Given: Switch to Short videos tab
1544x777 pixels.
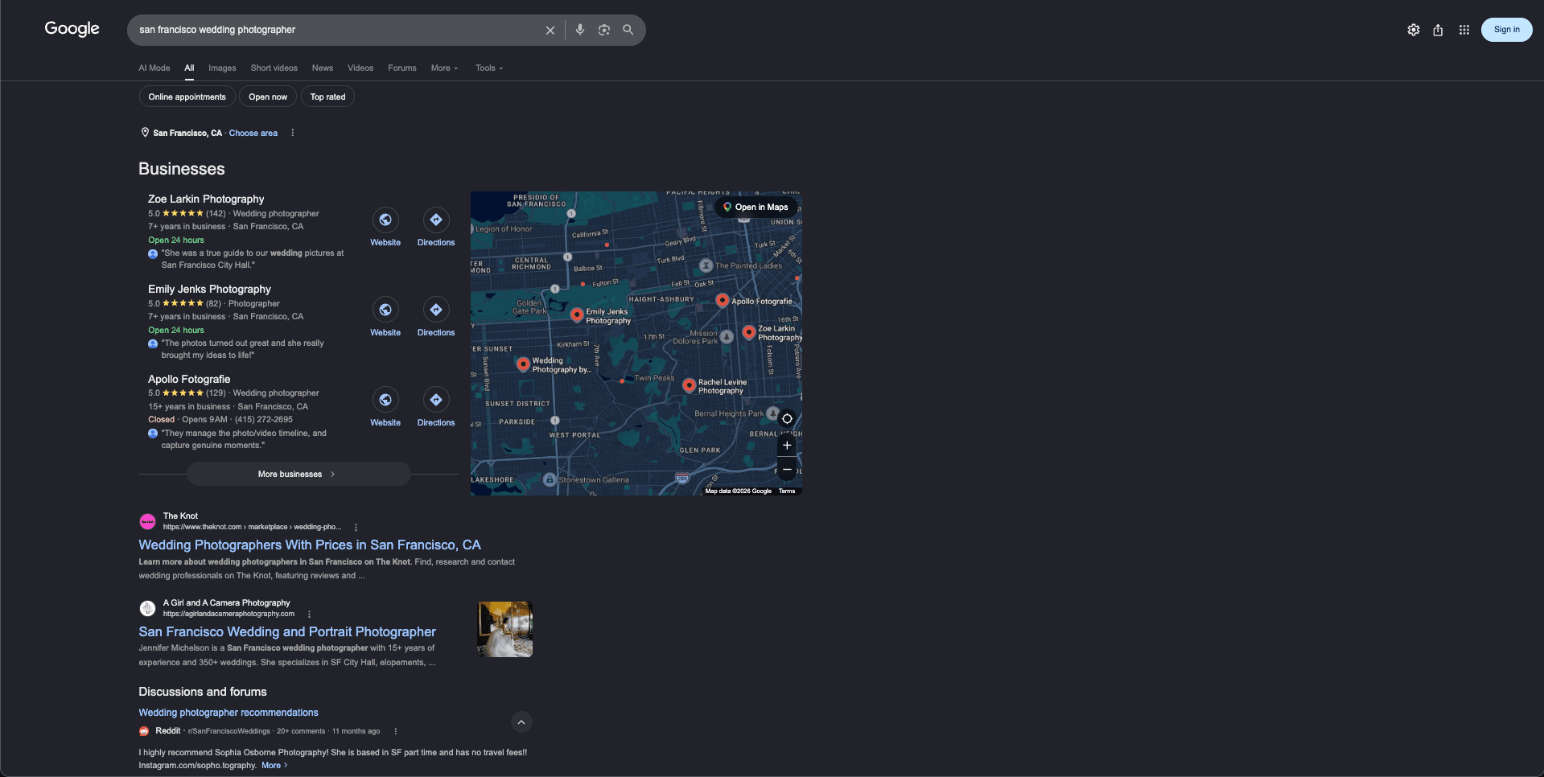Looking at the screenshot, I should point(274,68).
